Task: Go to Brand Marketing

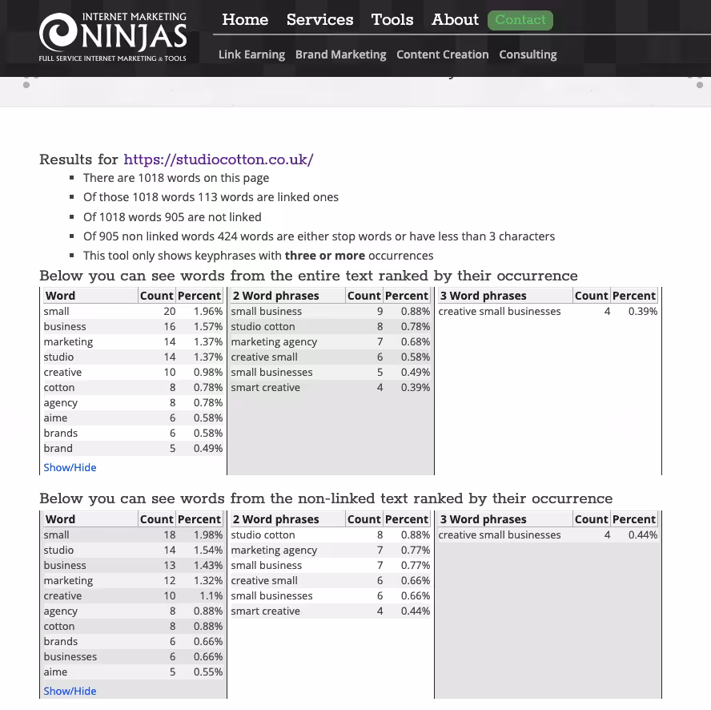Action: [x=340, y=54]
